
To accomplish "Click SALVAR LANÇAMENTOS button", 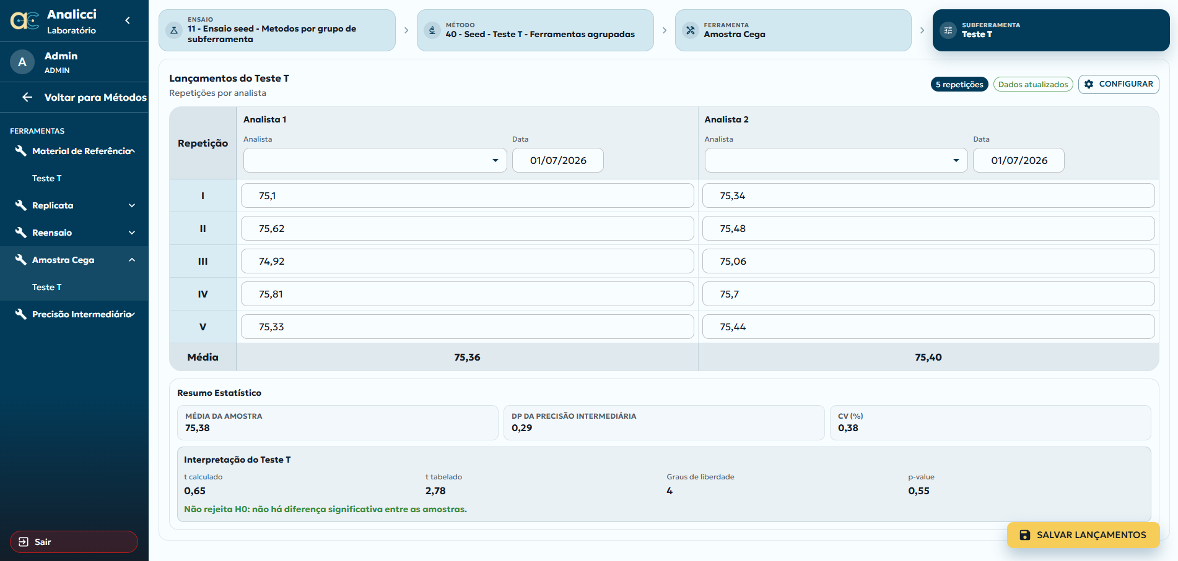I will click(x=1083, y=535).
